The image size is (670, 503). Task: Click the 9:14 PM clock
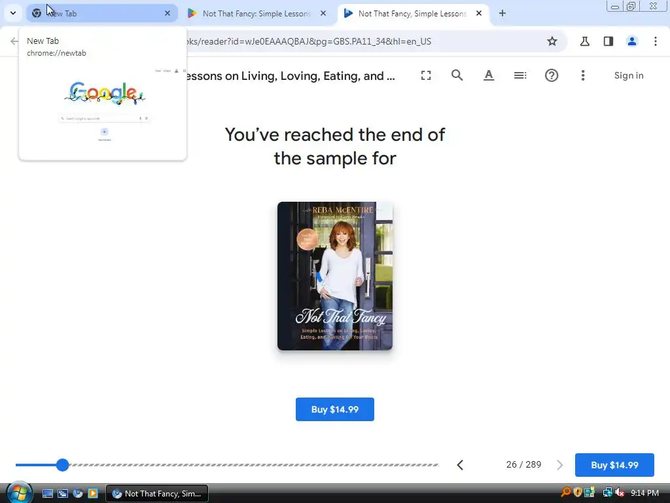pyautogui.click(x=644, y=493)
